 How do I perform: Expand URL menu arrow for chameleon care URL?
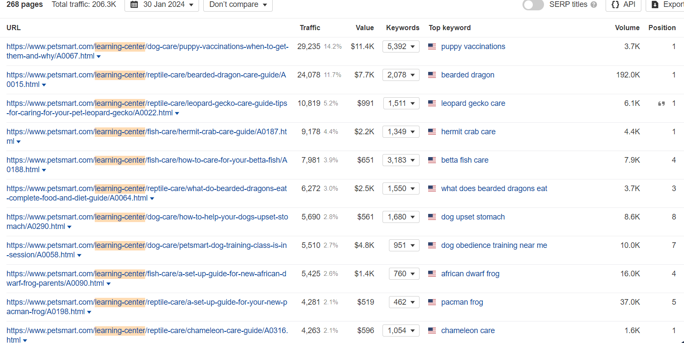25,340
